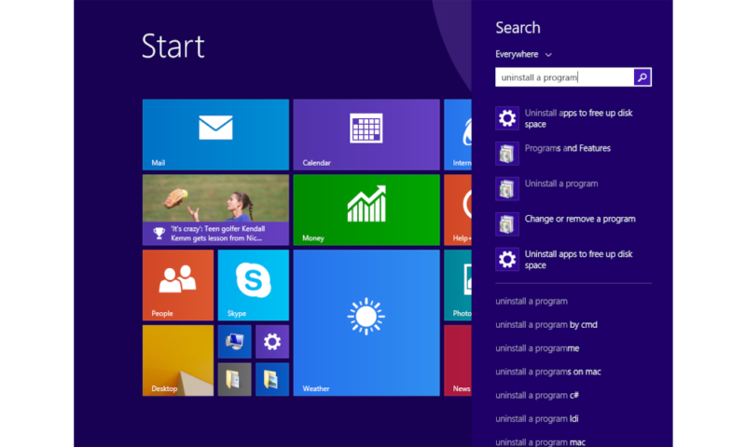Open the Mail tile
Image resolution: width=746 pixels, height=447 pixels.
(x=215, y=134)
